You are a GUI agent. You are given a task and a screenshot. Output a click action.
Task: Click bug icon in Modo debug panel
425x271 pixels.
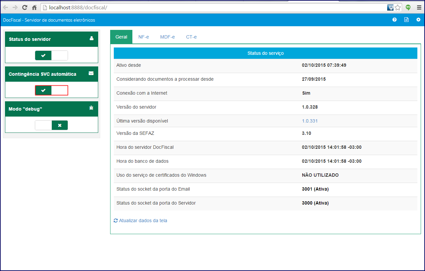point(91,108)
